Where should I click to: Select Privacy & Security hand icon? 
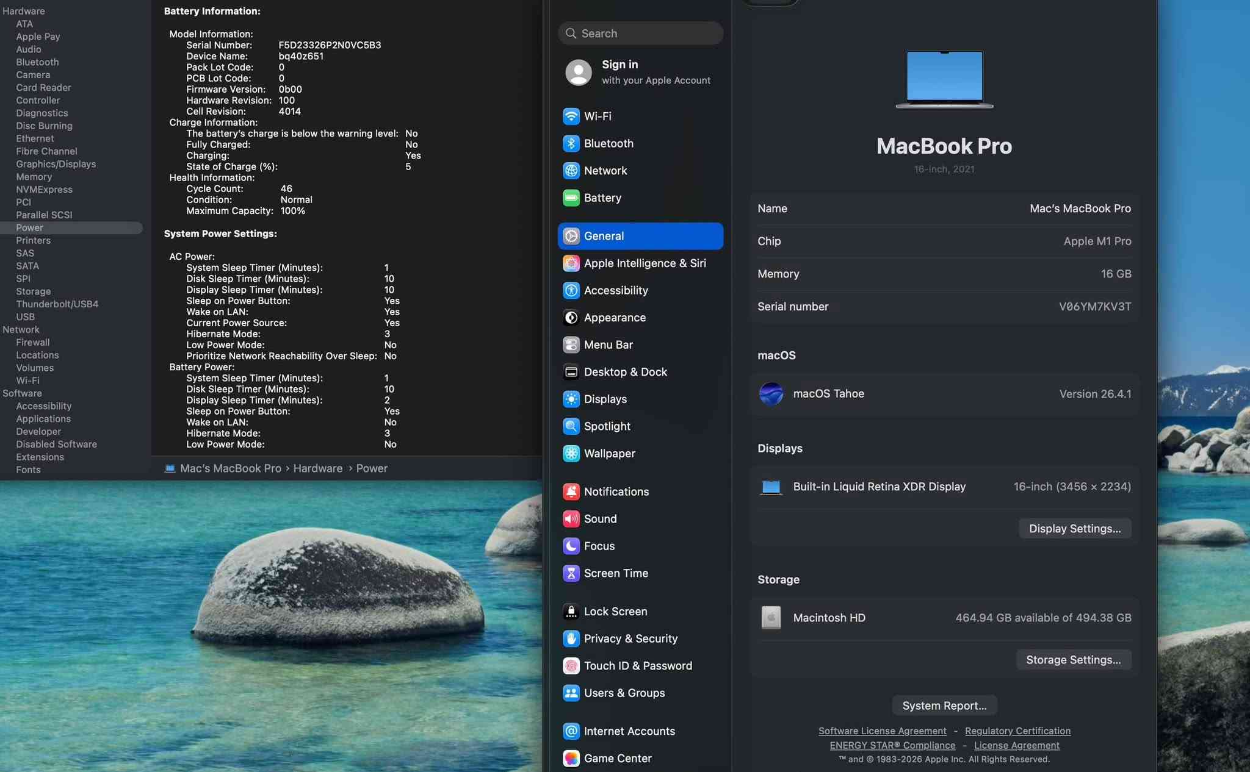[571, 638]
